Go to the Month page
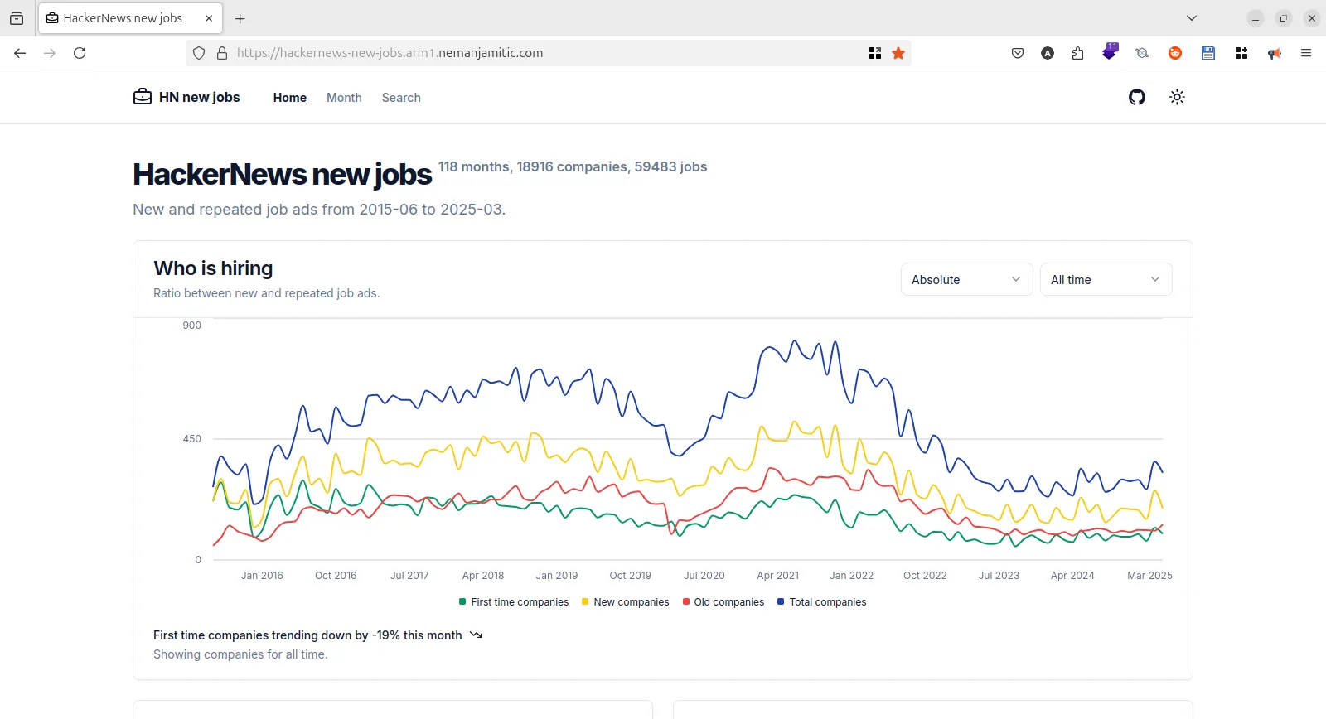Screen dimensions: 1326x719 pos(344,98)
